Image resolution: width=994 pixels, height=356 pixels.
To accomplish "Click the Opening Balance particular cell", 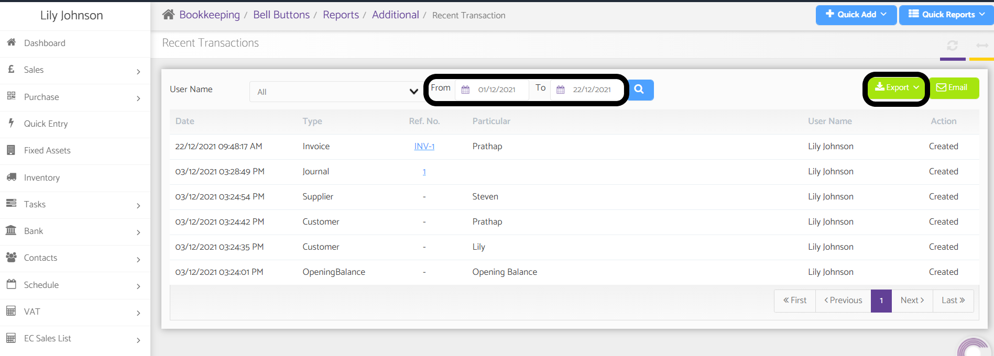I will (505, 272).
